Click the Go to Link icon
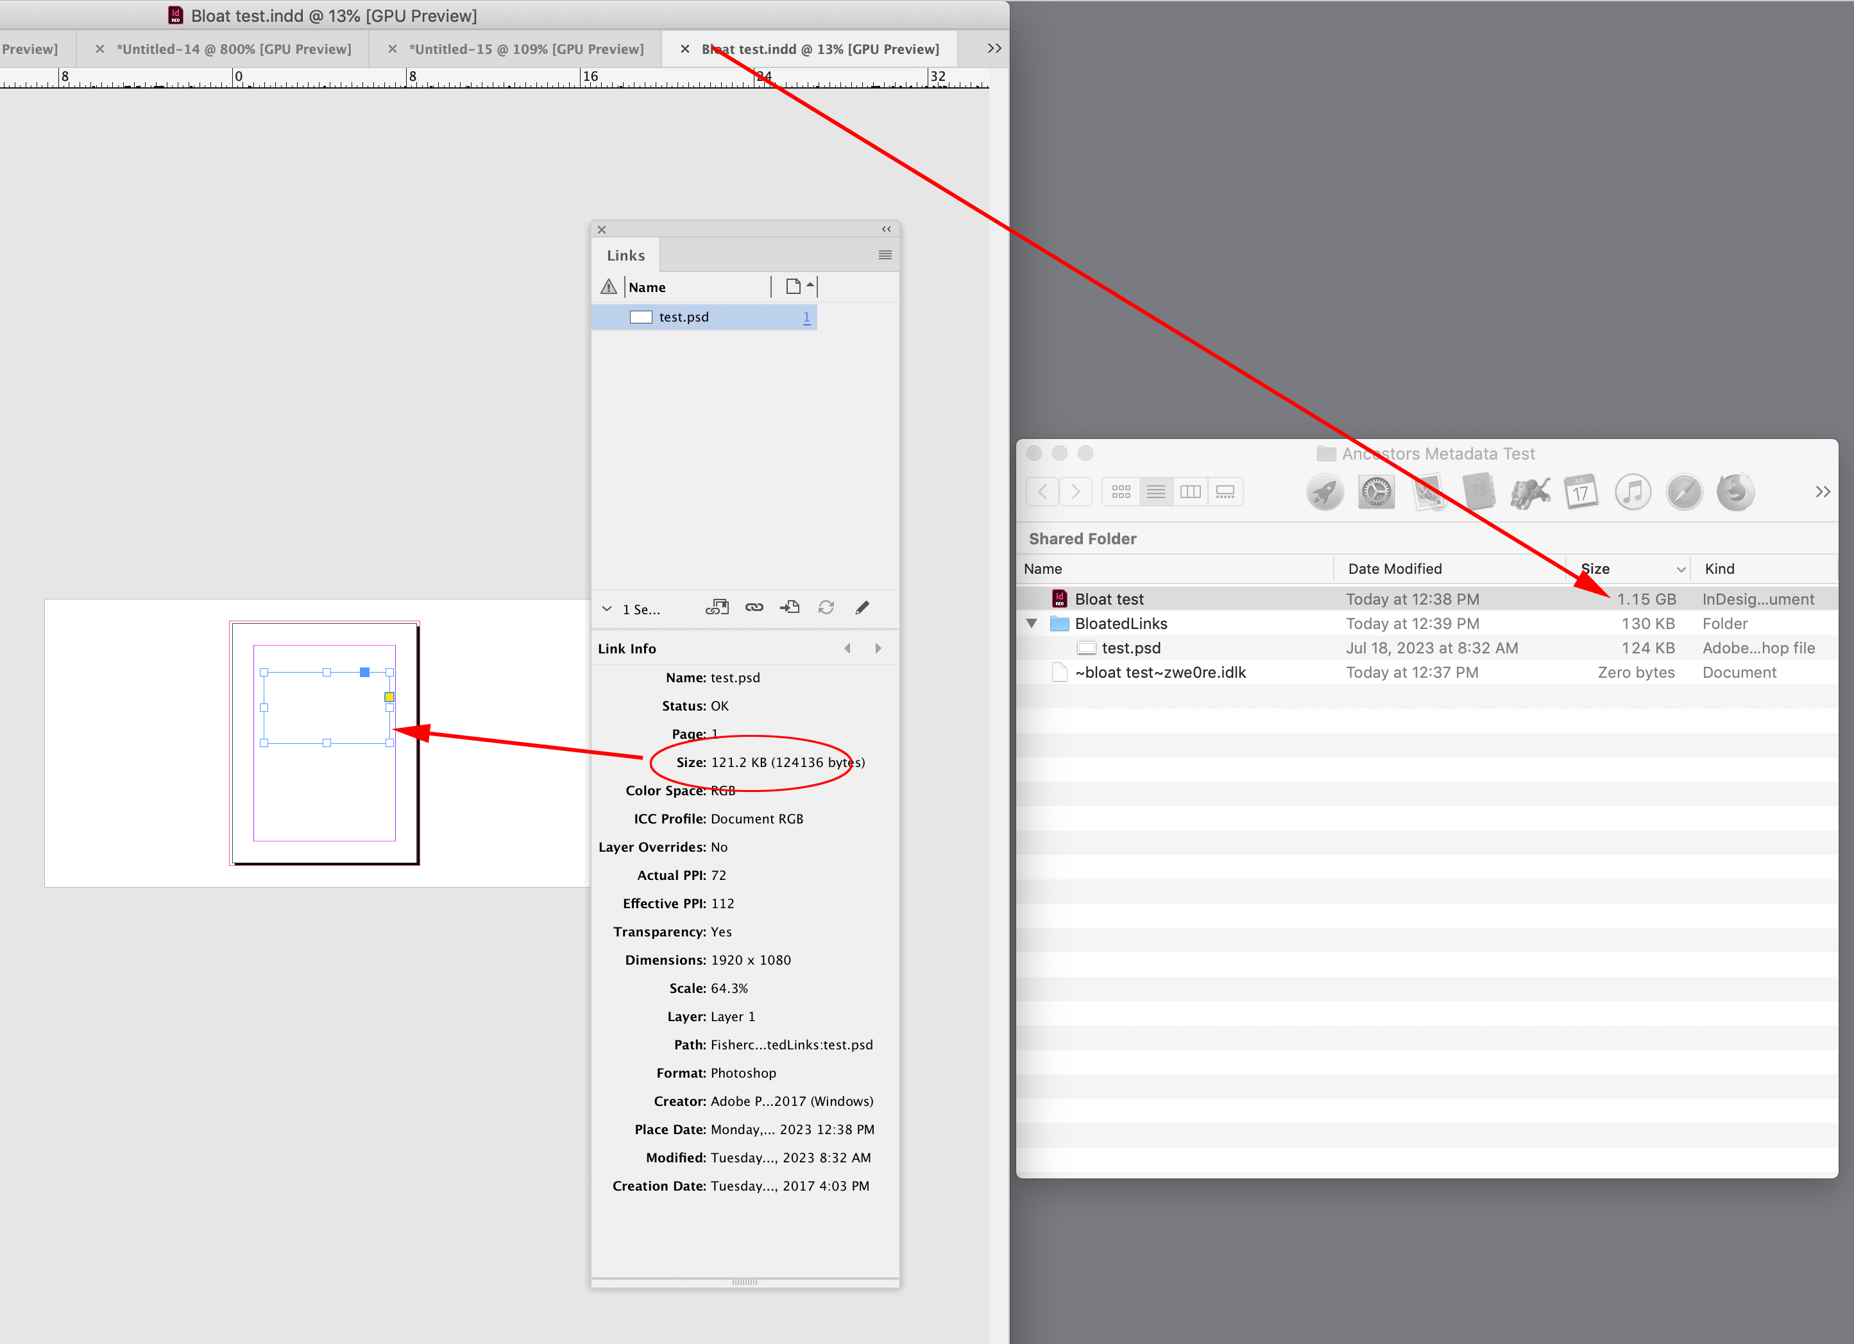1854x1344 pixels. click(x=789, y=608)
